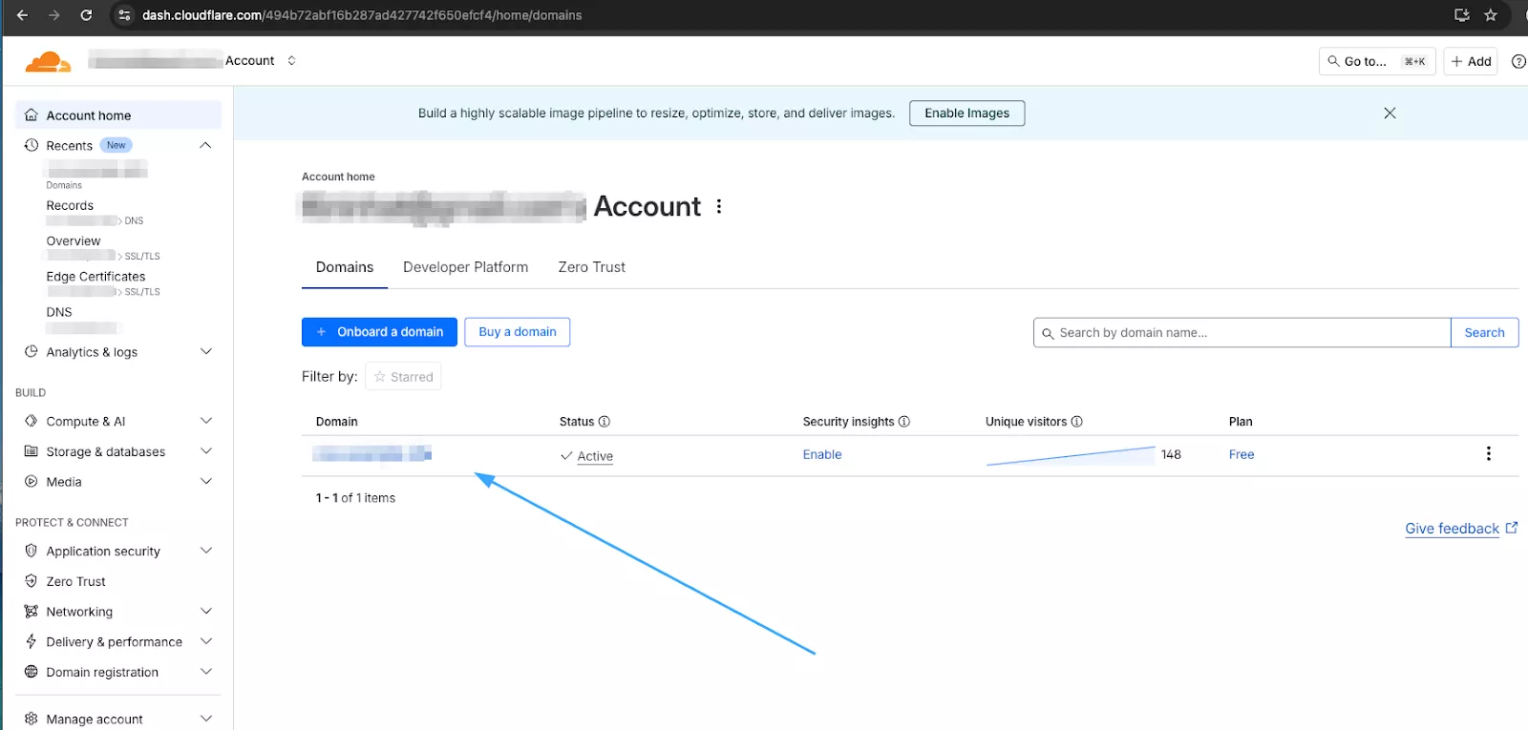Open the blurred domain name link in table

point(372,454)
